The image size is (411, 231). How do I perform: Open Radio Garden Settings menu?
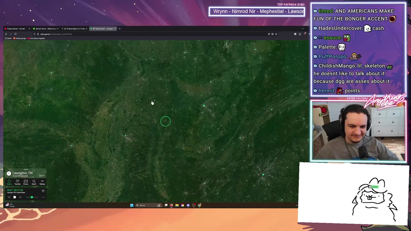tap(42, 182)
